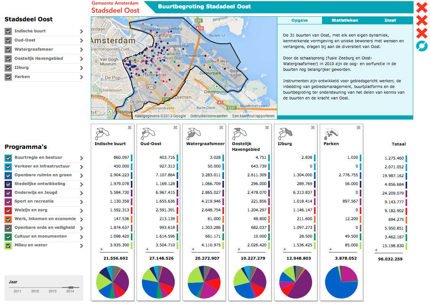The height and width of the screenshot is (305, 430).
Task: Open the Gebruiksvoorwaarden map link
Action: 209,116
